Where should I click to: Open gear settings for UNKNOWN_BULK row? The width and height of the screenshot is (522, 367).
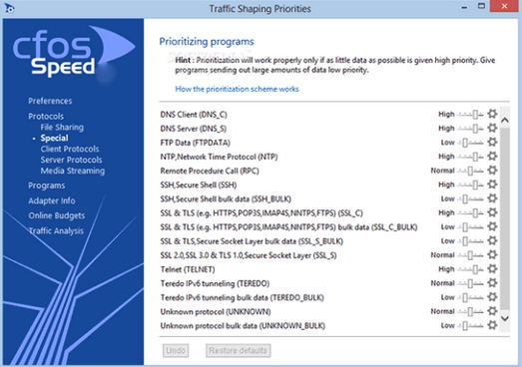click(x=492, y=325)
